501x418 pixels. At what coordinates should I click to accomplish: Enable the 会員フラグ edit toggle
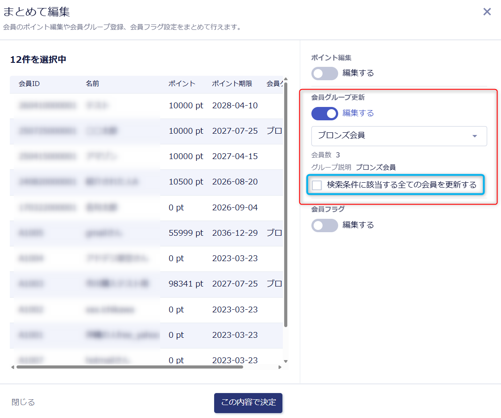pos(325,225)
